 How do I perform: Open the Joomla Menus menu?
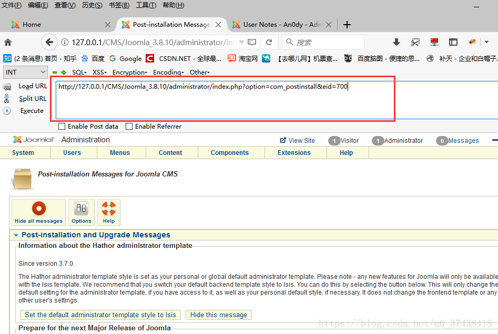coord(120,153)
